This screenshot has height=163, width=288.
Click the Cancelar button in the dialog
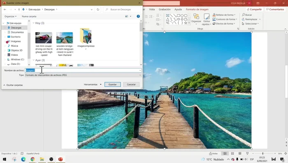point(131,85)
